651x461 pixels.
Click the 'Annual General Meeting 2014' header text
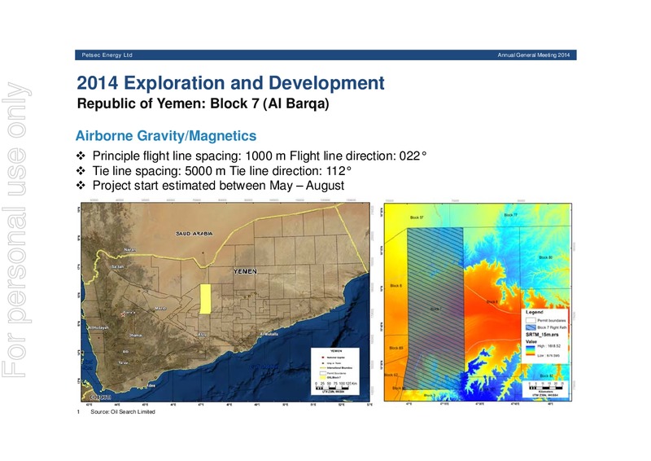click(x=534, y=55)
